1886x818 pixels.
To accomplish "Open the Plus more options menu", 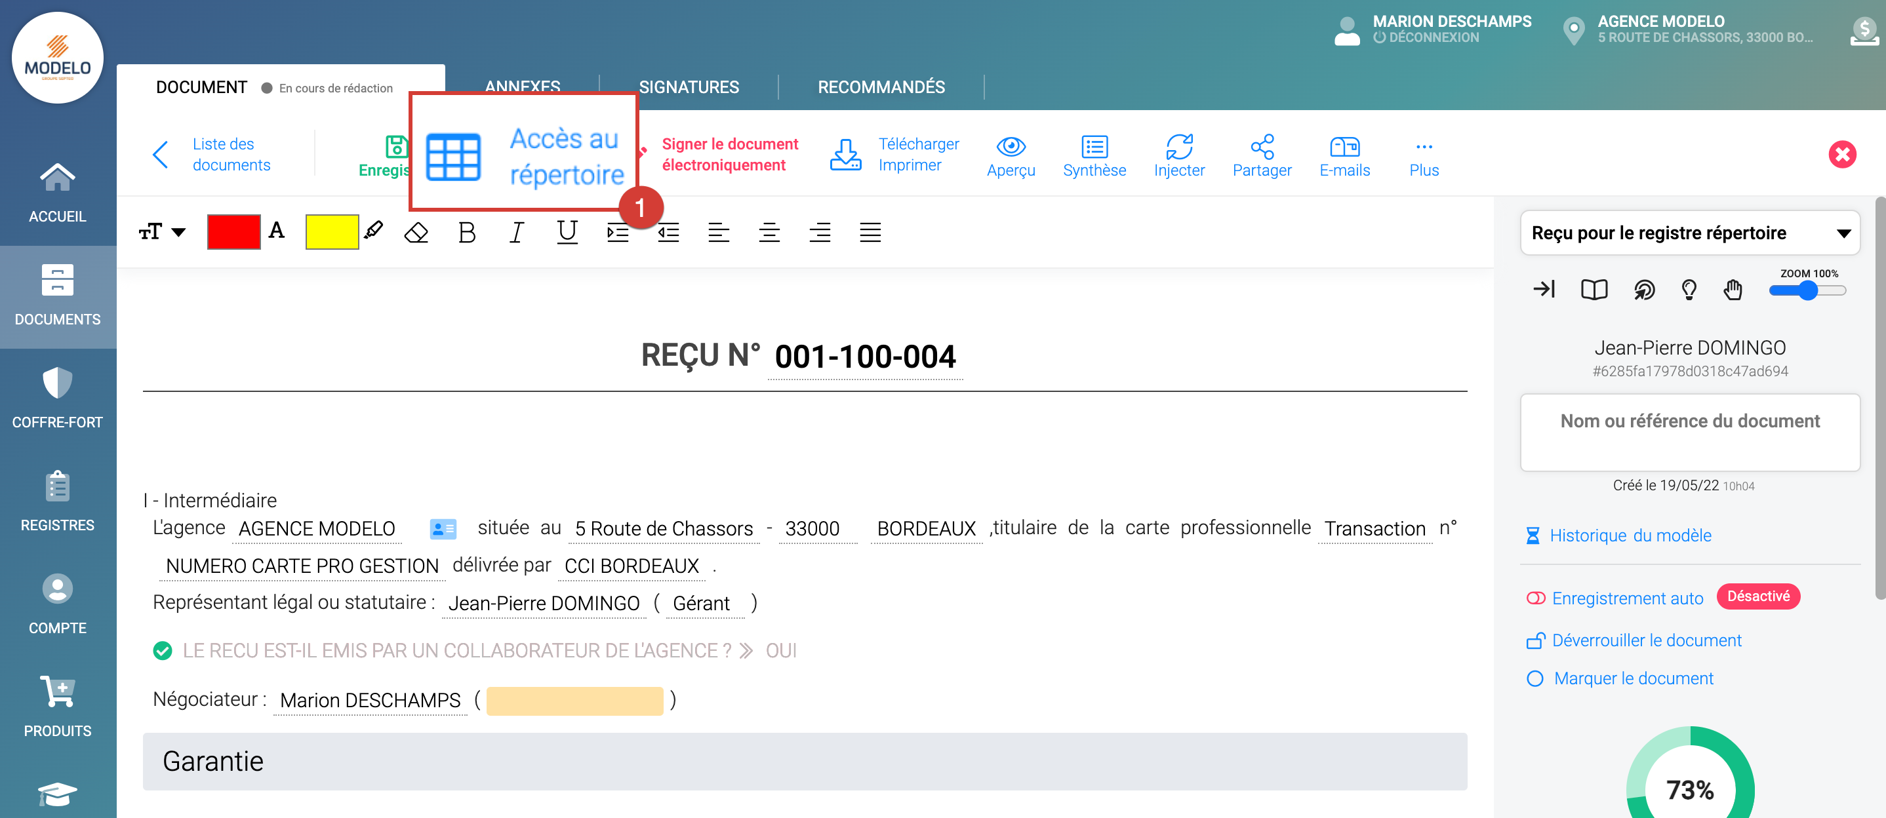I will click(x=1423, y=156).
